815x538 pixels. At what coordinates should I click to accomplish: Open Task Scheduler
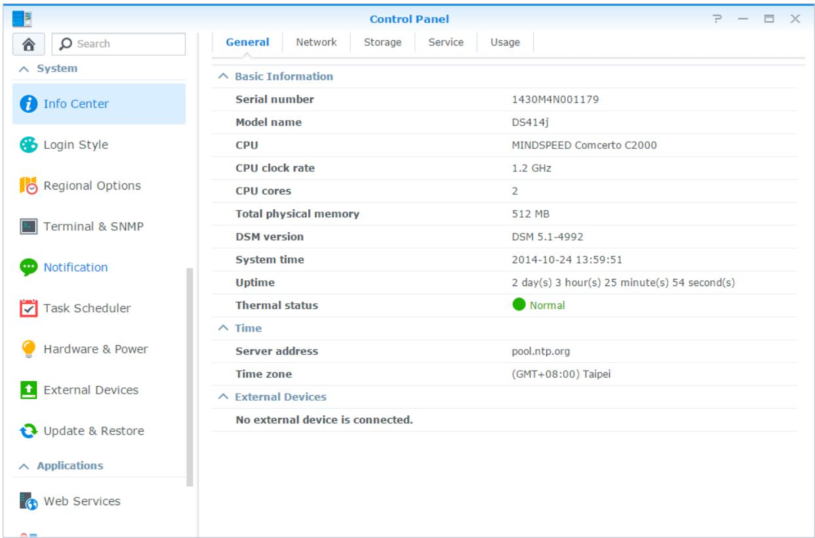99,308
